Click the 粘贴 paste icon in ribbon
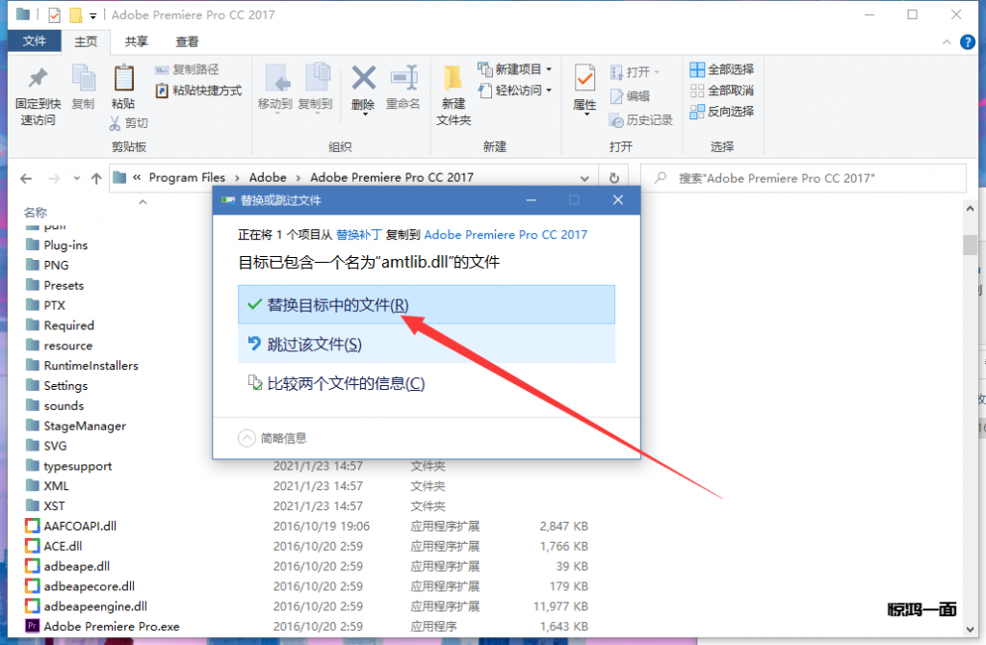Screen dimensions: 986x645 pyautogui.click(x=123, y=79)
